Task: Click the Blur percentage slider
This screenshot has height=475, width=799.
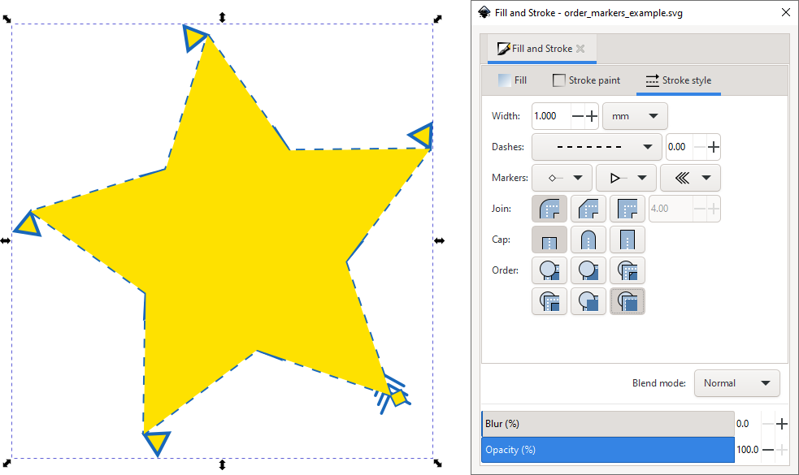Action: pyautogui.click(x=608, y=424)
